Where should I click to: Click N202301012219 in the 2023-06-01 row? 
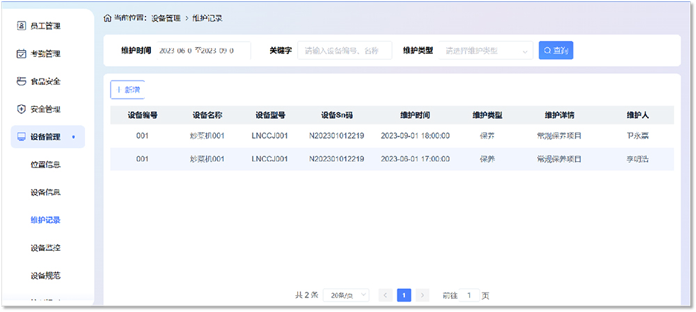[x=337, y=158]
